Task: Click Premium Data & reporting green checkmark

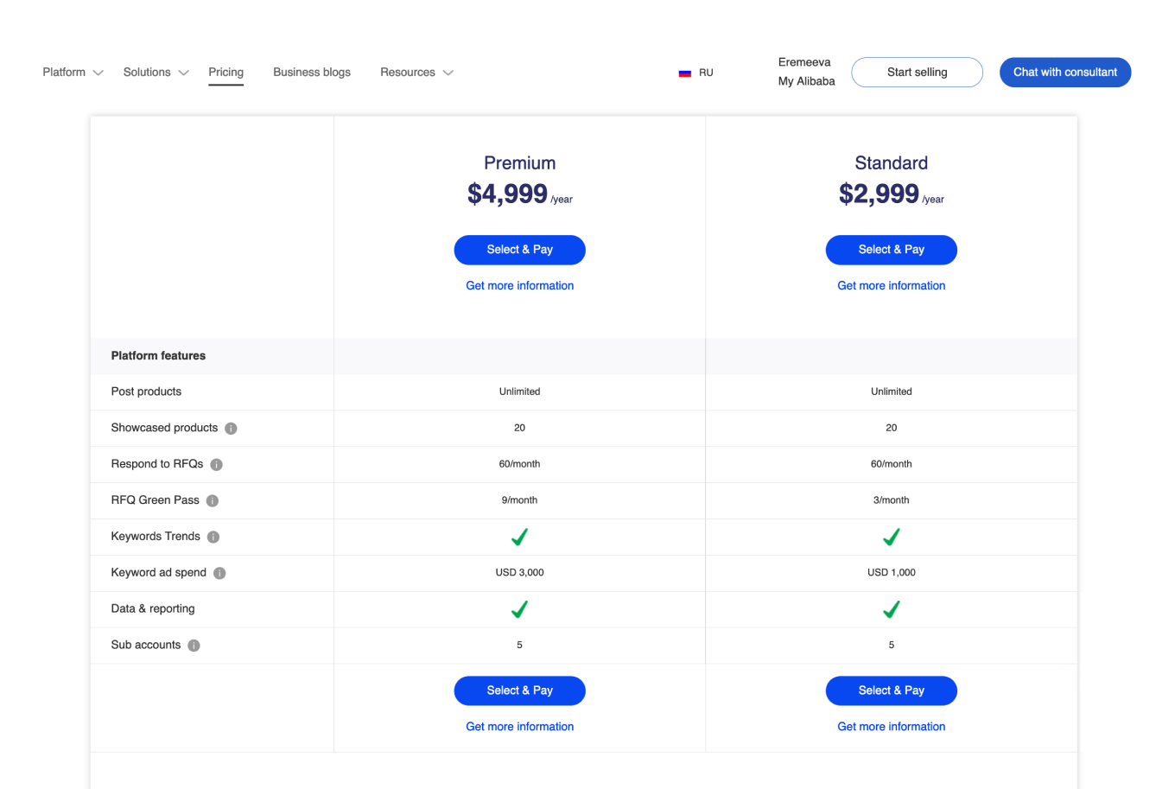Action: pos(519,609)
